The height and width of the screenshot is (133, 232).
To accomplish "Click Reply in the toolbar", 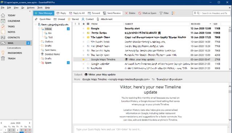I will click(x=61, y=13).
